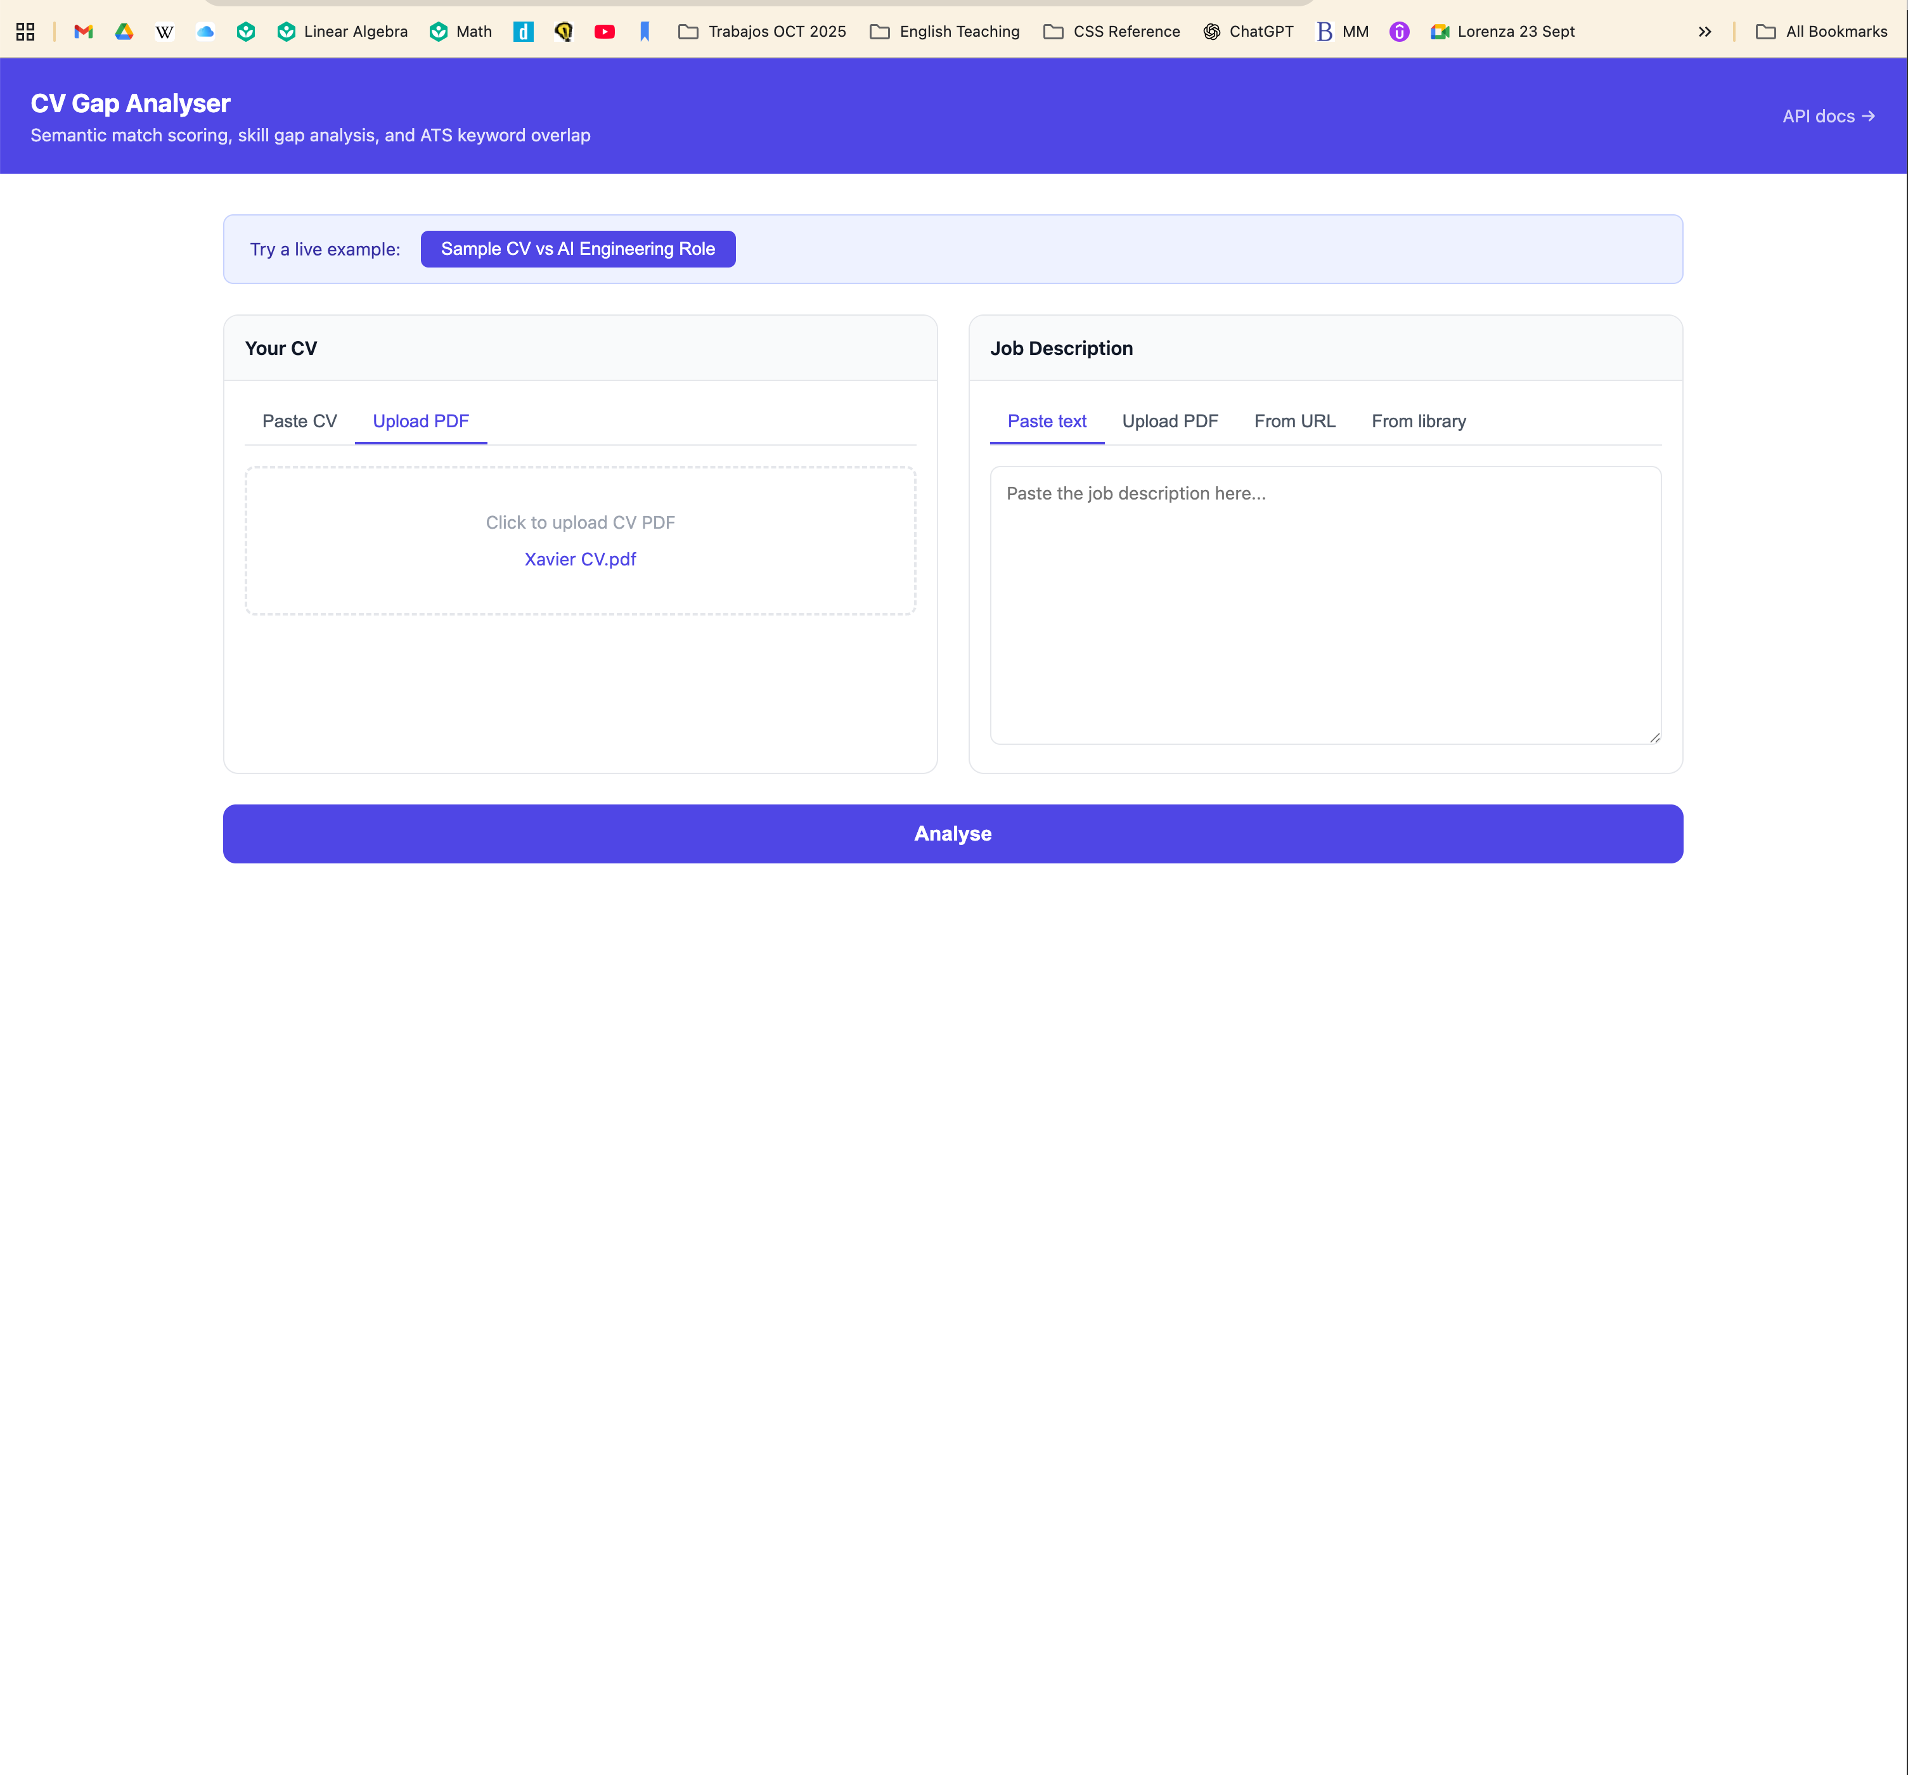This screenshot has height=1775, width=1908.
Task: Open the English Teaching bookmark folder
Action: click(x=944, y=32)
